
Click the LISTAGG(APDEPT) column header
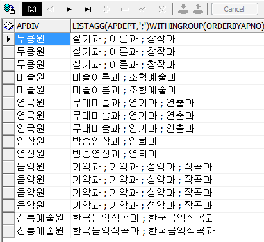167,26
